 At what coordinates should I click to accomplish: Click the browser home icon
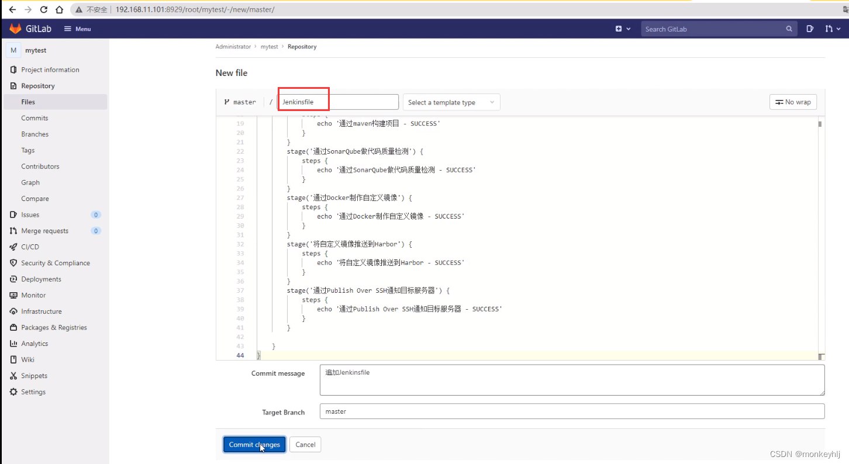[x=59, y=9]
